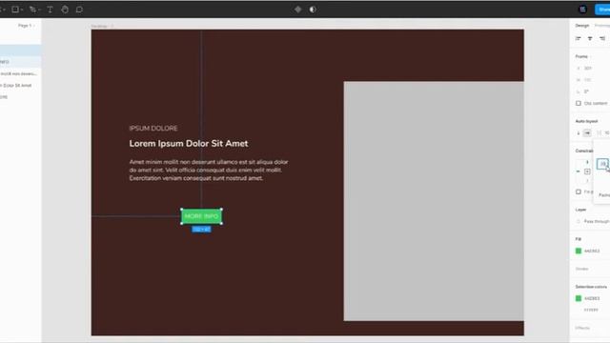Click the X position field
The image size is (610, 343).
coord(587,68)
